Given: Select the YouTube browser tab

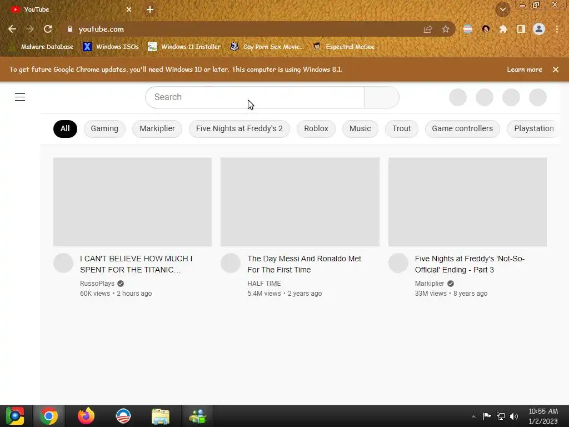Looking at the screenshot, I should click(71, 9).
